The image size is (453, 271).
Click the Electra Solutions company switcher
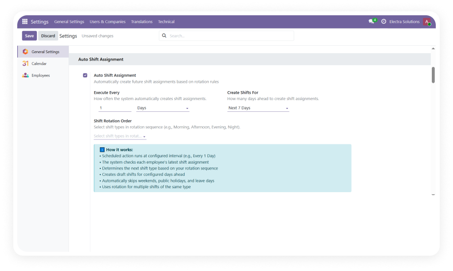[x=404, y=22]
